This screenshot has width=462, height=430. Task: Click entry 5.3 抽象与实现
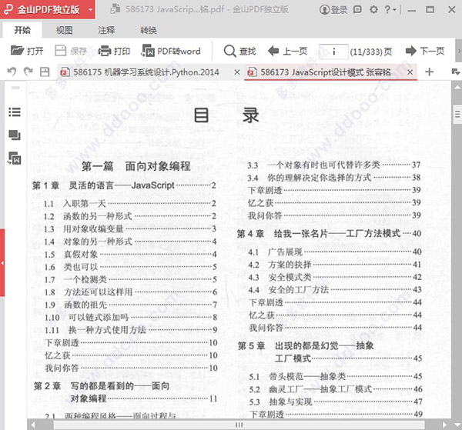(336, 402)
